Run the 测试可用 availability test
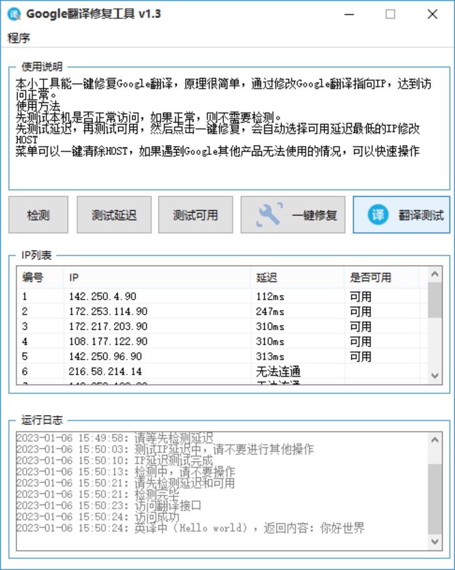 point(195,215)
